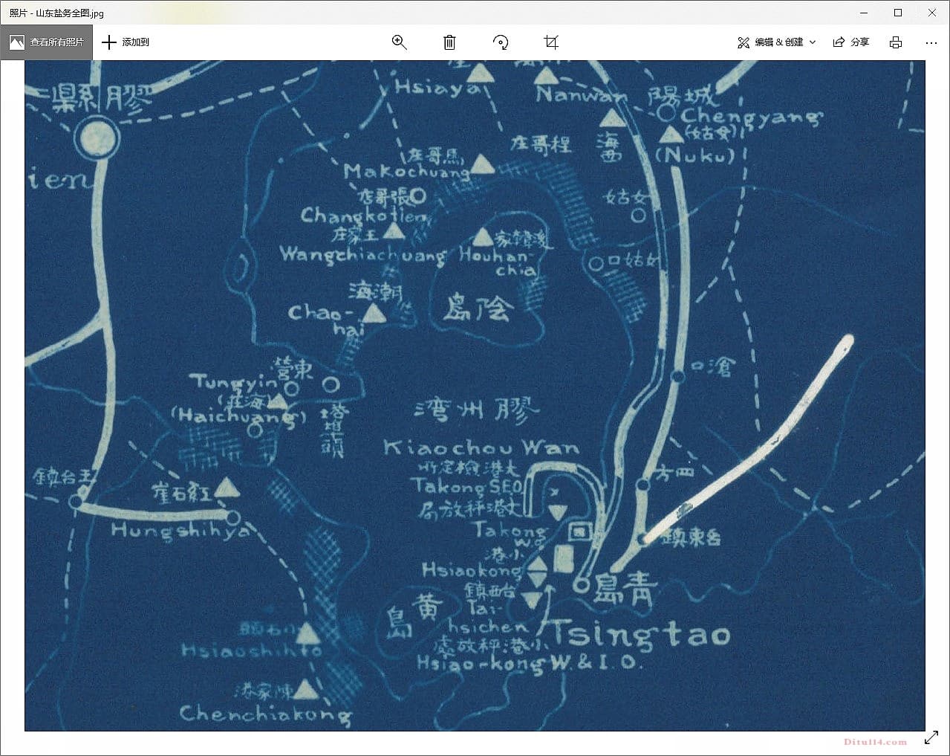Maximize the Photos window

pos(898,13)
